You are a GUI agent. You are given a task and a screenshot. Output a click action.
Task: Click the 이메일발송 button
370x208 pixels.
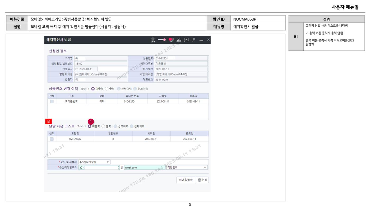(x=186, y=180)
